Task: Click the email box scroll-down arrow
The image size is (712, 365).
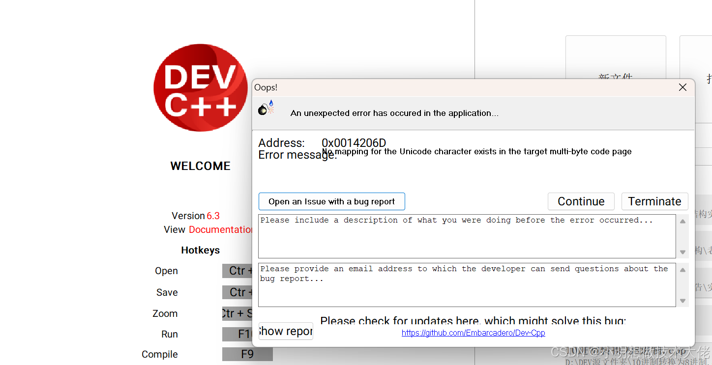Action: point(682,301)
